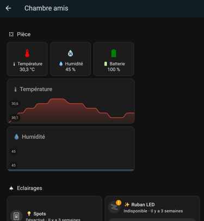Click the Ruban LED strip icon with warning badge

pos(115,206)
